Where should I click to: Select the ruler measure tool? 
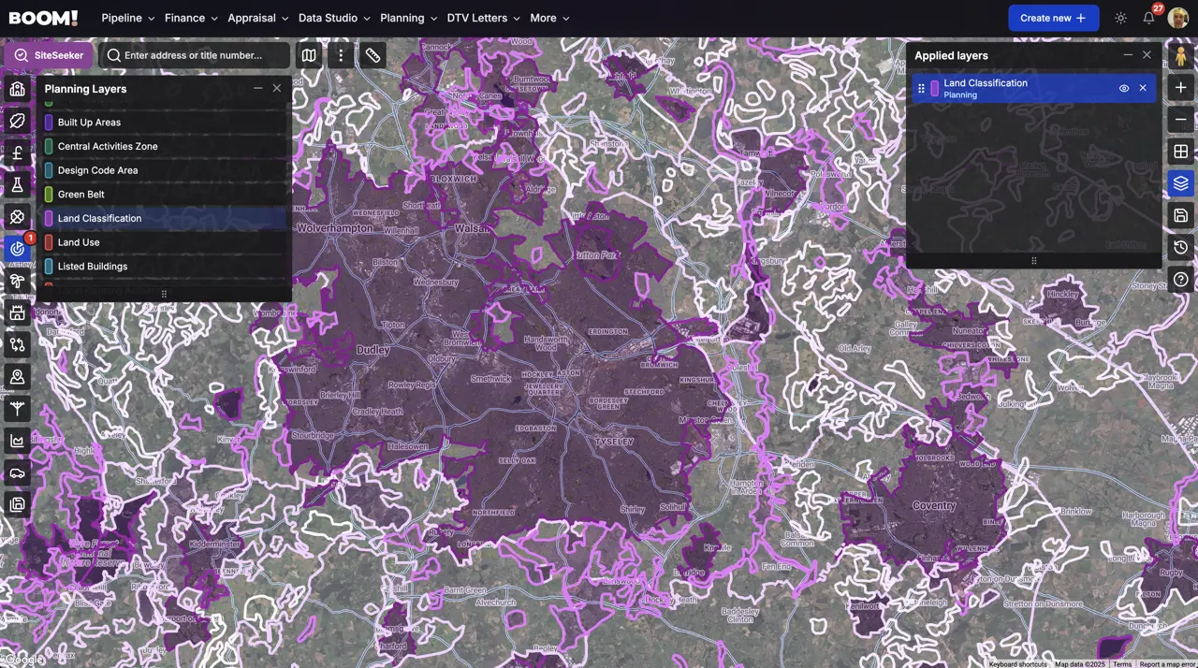[x=373, y=55]
